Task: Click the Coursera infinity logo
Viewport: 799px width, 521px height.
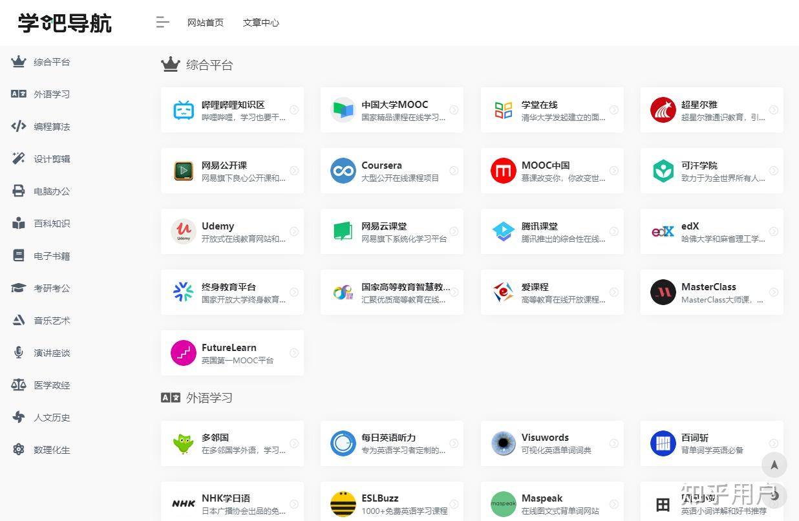Action: click(x=343, y=170)
